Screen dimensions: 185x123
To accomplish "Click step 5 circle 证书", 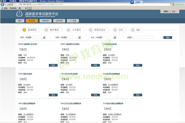I will (115, 30).
